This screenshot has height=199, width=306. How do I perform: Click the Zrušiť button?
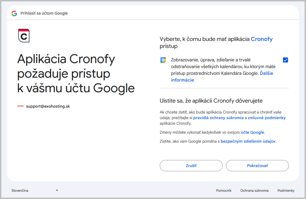point(191,165)
